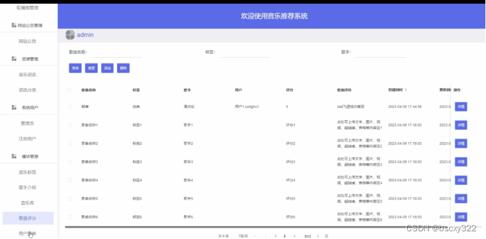Click the admin username link
Screen dimensions: 486x239
(85, 35)
